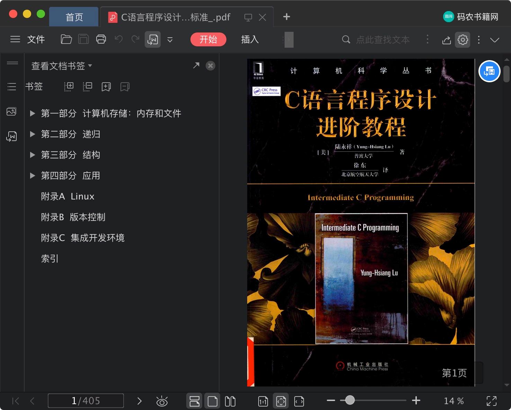Zoom out with the minus button
511x410 pixels.
click(331, 401)
